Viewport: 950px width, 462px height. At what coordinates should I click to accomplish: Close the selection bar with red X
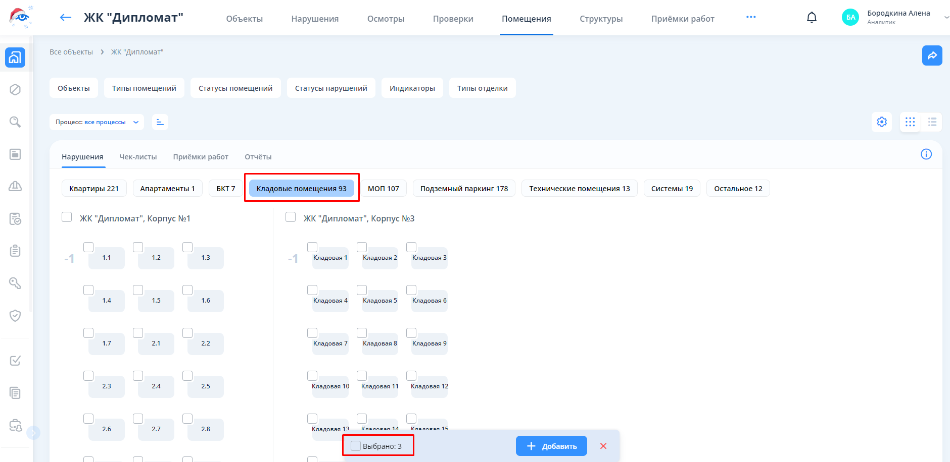tap(603, 446)
